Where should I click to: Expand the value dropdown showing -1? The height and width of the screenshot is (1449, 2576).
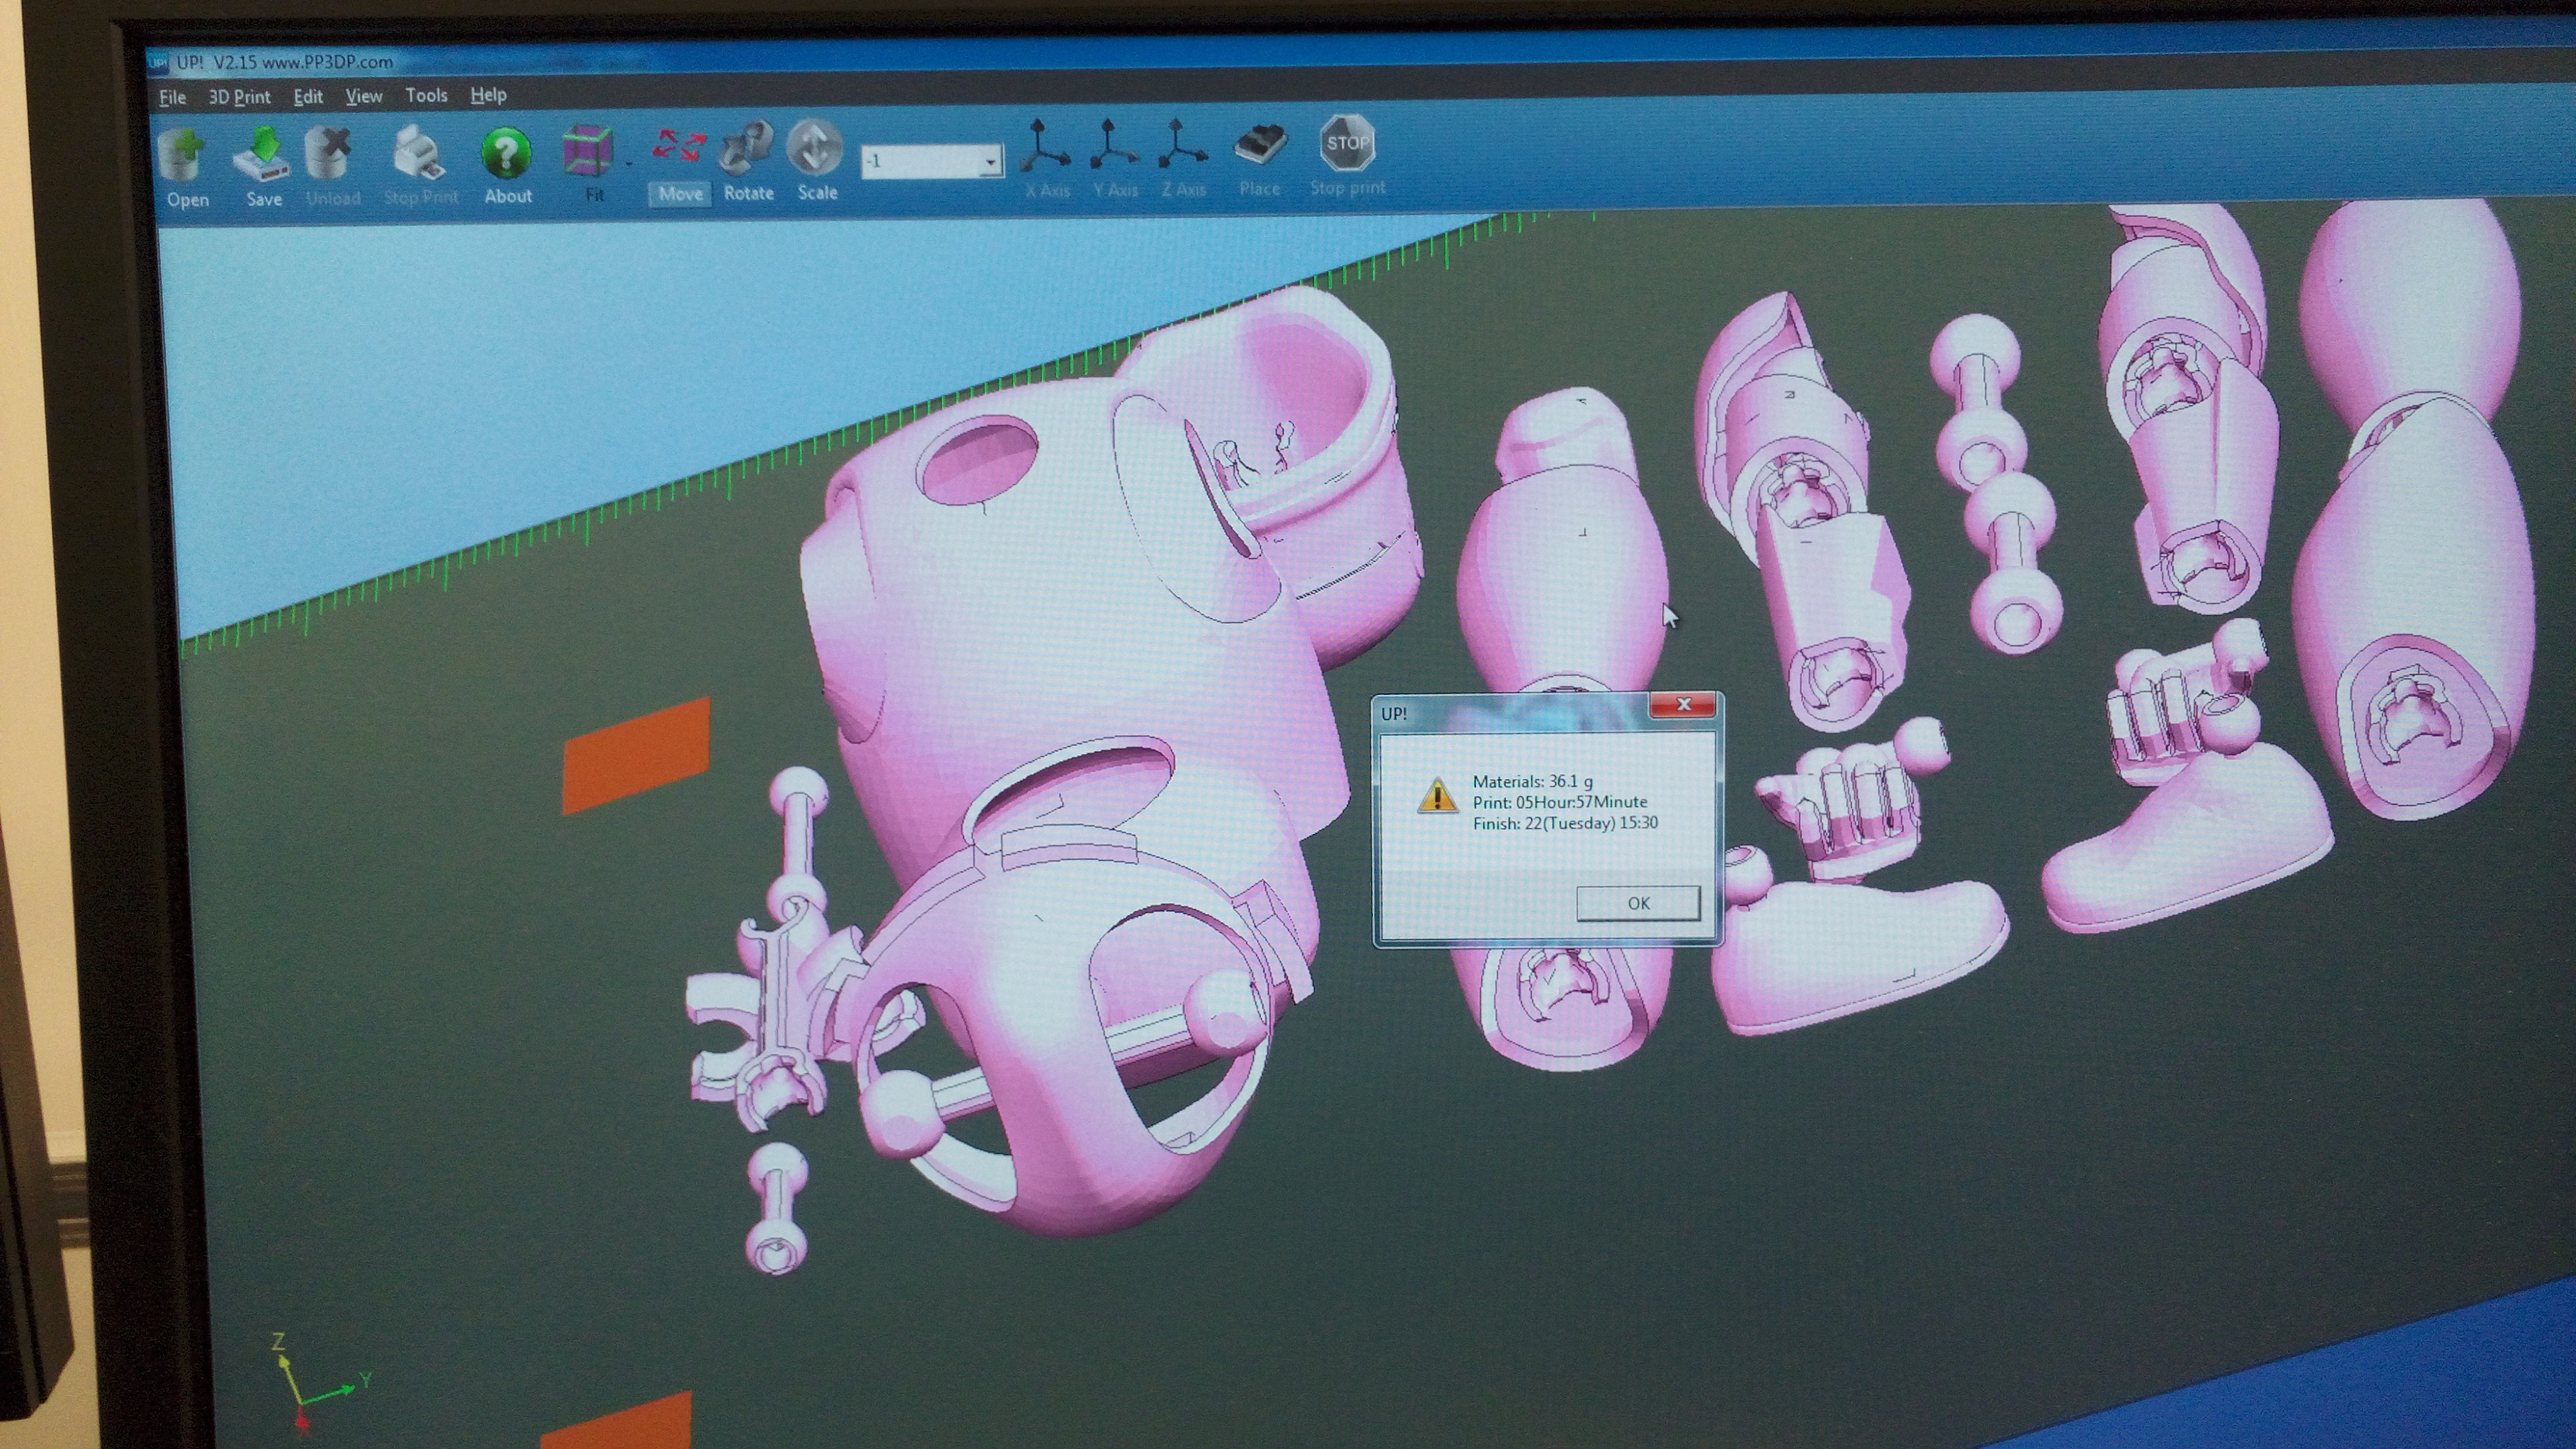(x=989, y=161)
